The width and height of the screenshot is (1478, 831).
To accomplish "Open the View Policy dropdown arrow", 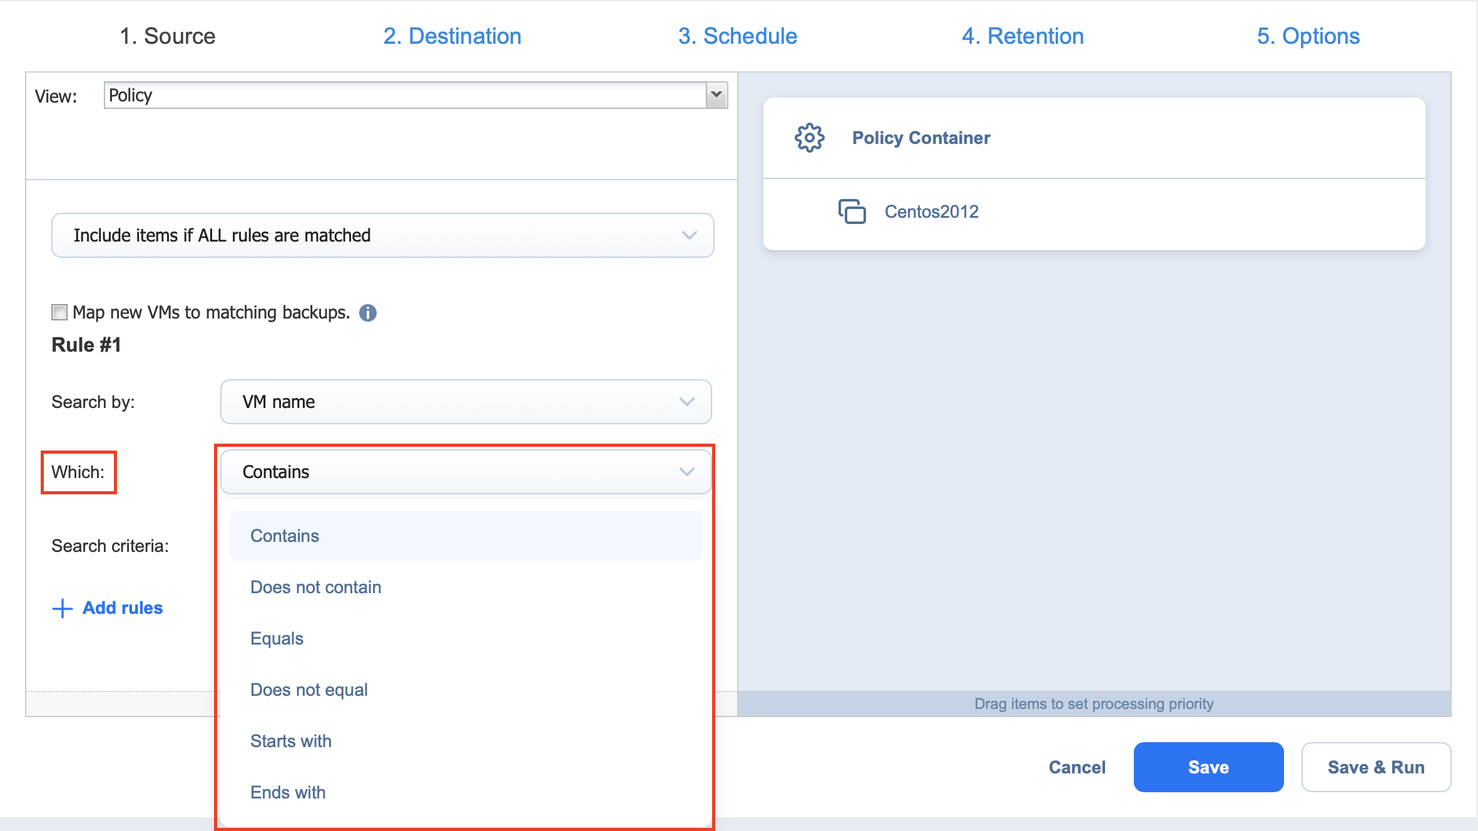I will point(716,95).
